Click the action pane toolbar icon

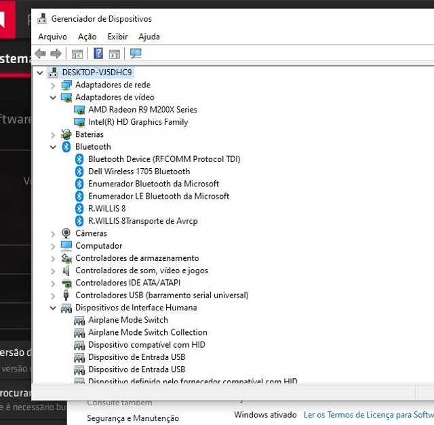(115, 54)
